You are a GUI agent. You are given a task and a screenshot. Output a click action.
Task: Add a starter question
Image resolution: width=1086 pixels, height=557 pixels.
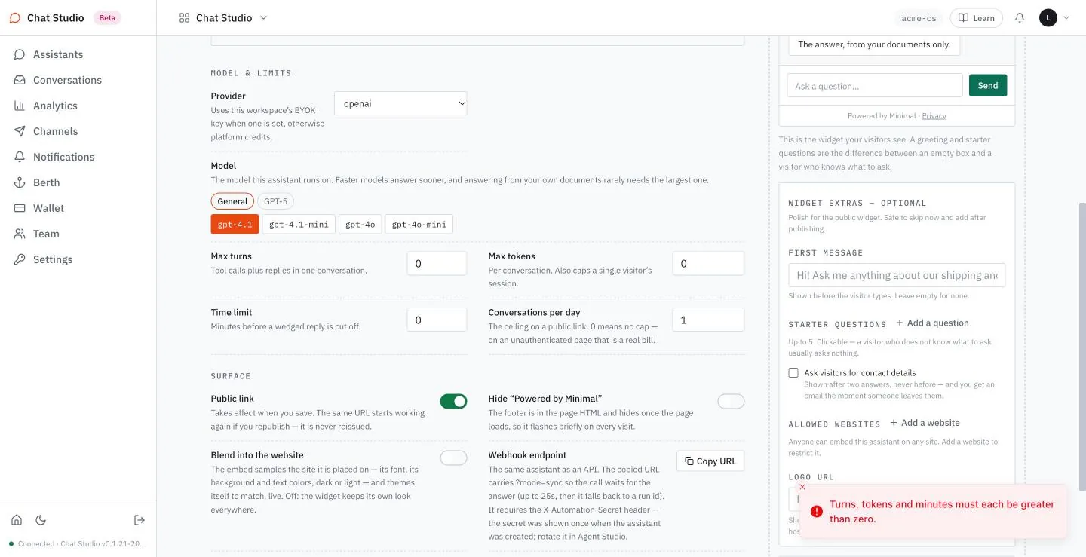click(932, 323)
